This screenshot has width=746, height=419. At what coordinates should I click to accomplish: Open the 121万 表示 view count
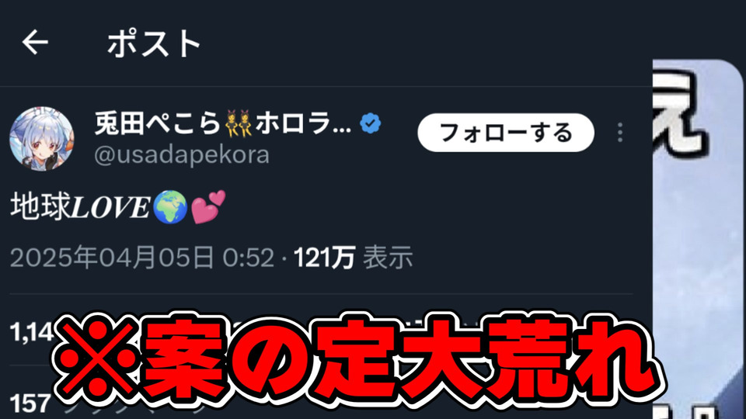pyautogui.click(x=353, y=258)
